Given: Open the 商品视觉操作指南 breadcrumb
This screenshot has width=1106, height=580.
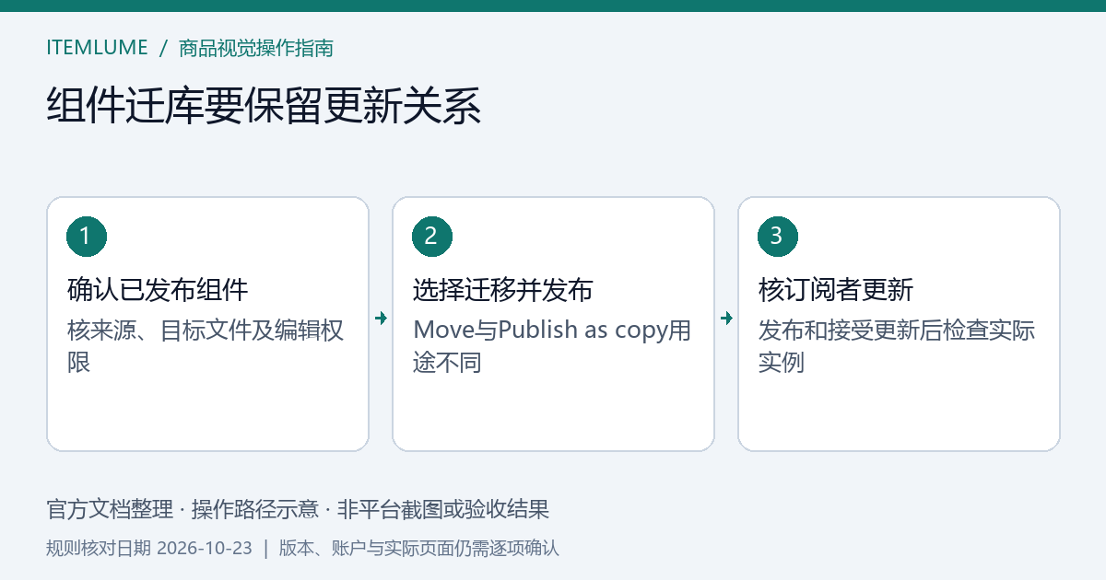Looking at the screenshot, I should (256, 48).
